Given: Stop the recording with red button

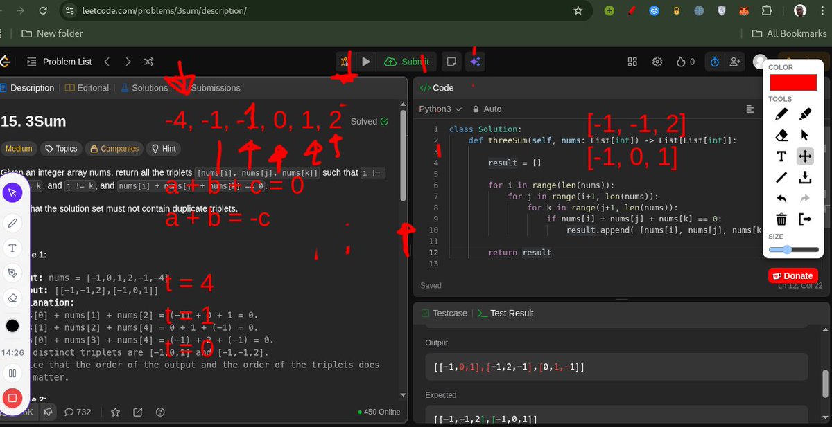Looking at the screenshot, I should click(x=12, y=398).
